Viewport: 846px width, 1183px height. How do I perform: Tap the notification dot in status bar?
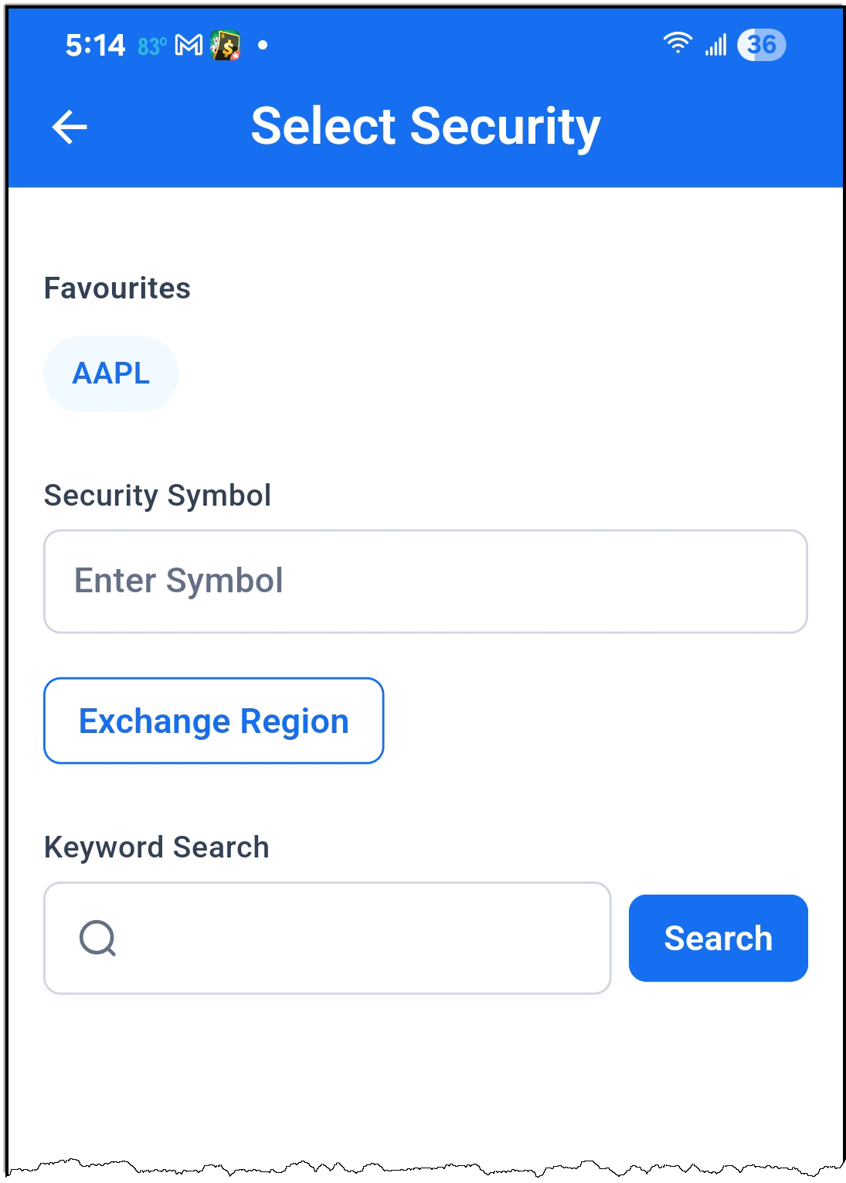point(263,46)
